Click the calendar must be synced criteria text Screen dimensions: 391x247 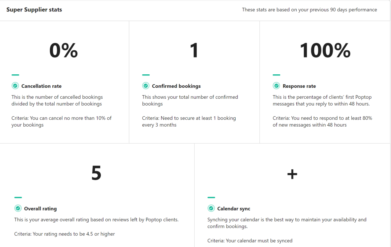pos(250,241)
